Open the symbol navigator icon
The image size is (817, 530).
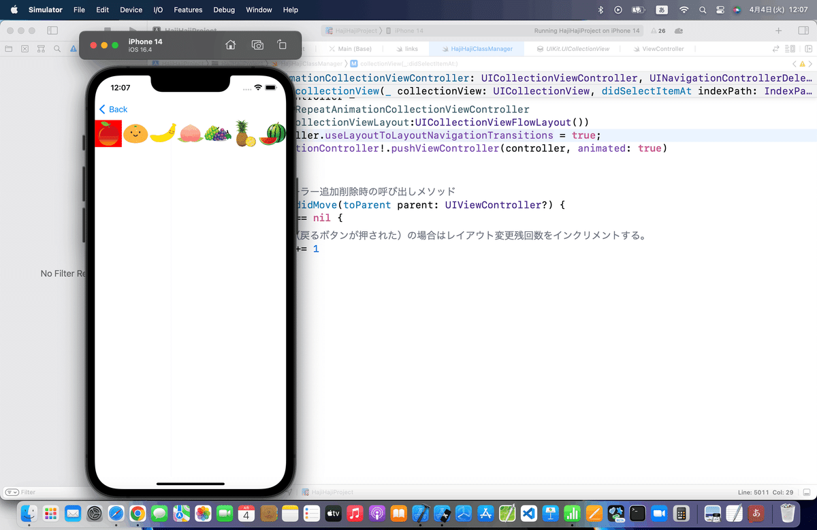pos(41,49)
